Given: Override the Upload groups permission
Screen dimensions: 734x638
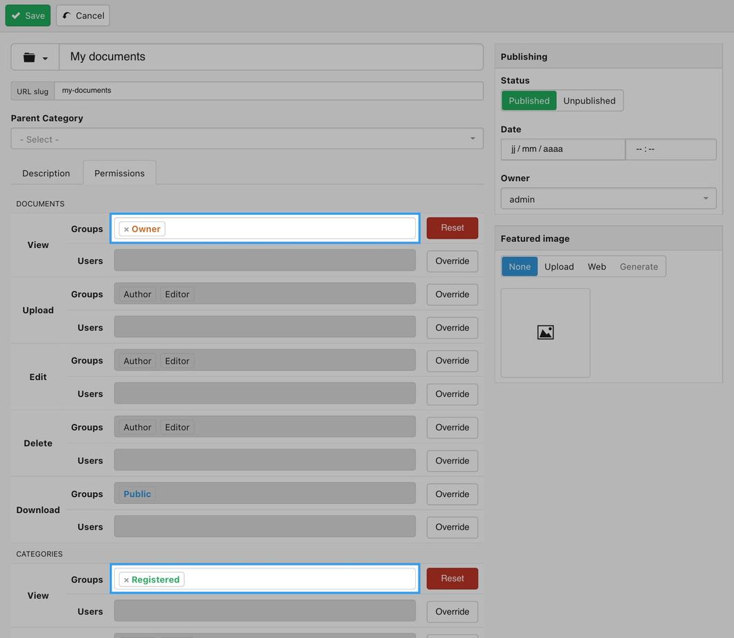Looking at the screenshot, I should tap(452, 294).
